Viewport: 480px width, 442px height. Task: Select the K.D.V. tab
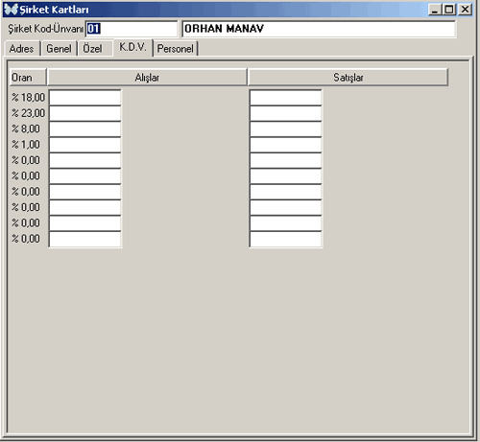click(x=132, y=47)
